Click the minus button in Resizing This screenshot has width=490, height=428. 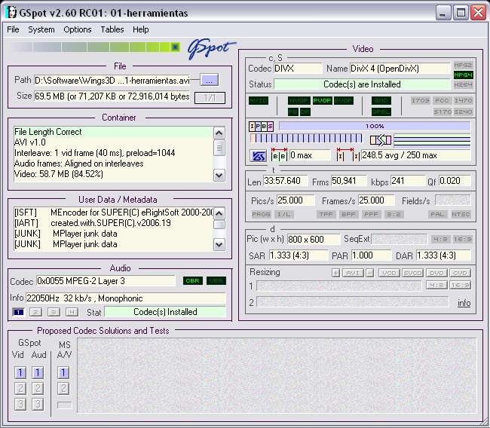click(369, 273)
